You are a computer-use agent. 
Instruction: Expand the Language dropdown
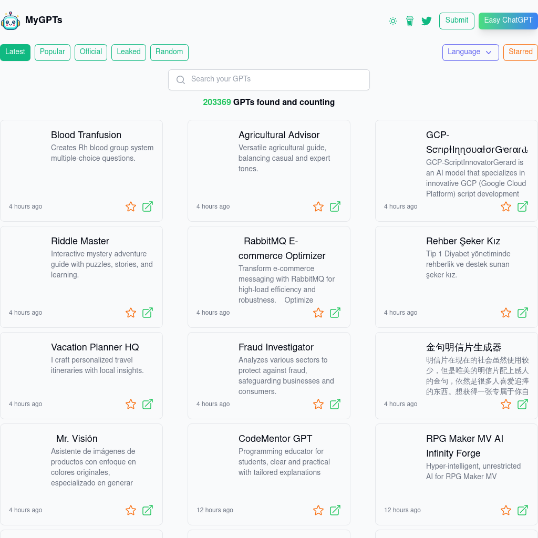click(x=470, y=52)
